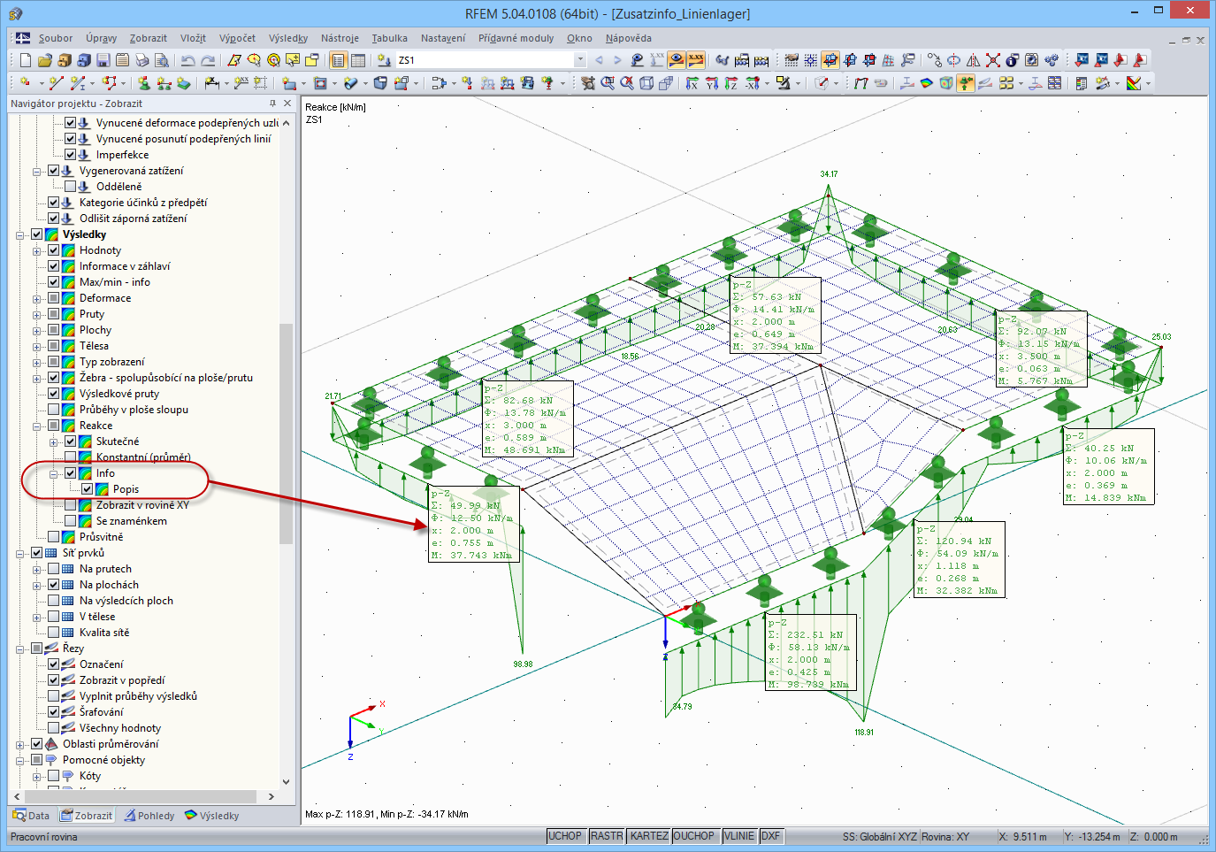Click the previous load case arrow
Viewport: 1216px width, 852px height.
pyautogui.click(x=599, y=60)
